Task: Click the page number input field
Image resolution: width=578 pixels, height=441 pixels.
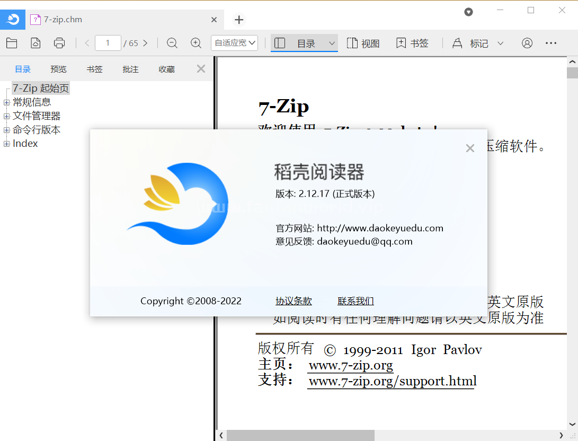Action: point(108,43)
